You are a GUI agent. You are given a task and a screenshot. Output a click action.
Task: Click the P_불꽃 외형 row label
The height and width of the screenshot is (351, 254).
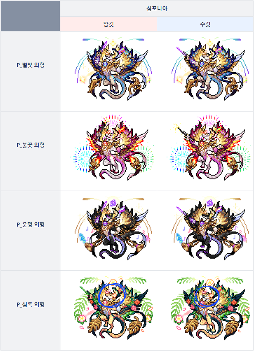(31, 145)
